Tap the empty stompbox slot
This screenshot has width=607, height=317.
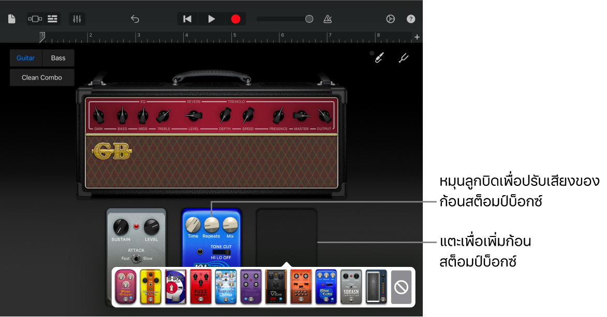click(x=287, y=238)
